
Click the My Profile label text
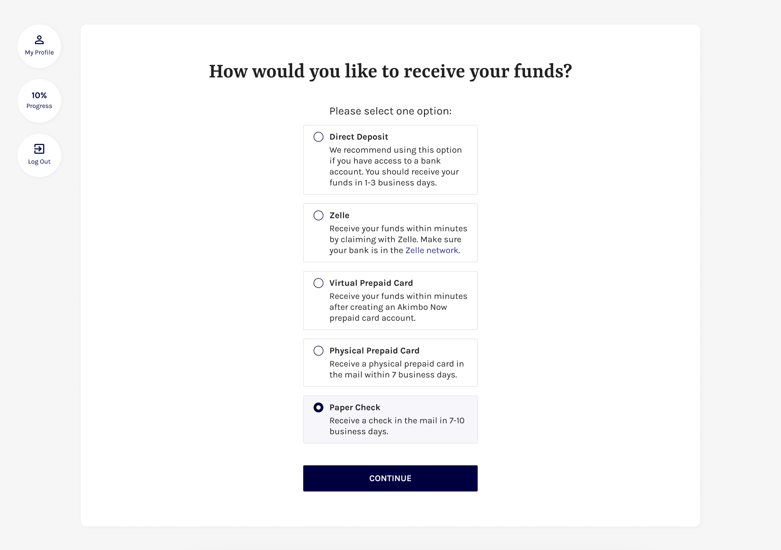coord(39,52)
